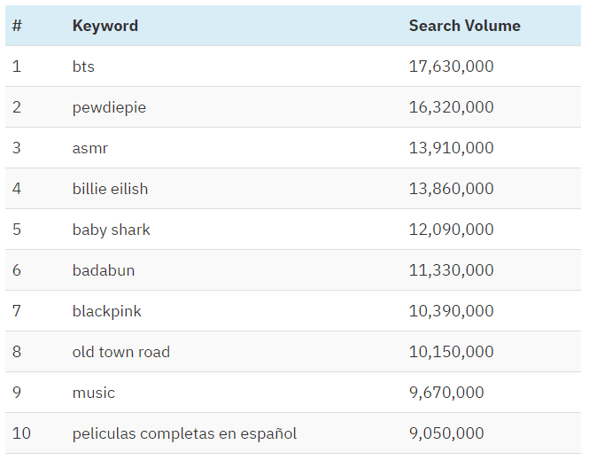The width and height of the screenshot is (589, 460).
Task: Select 'peliculas completas en español' keyword cell
Action: click(184, 433)
